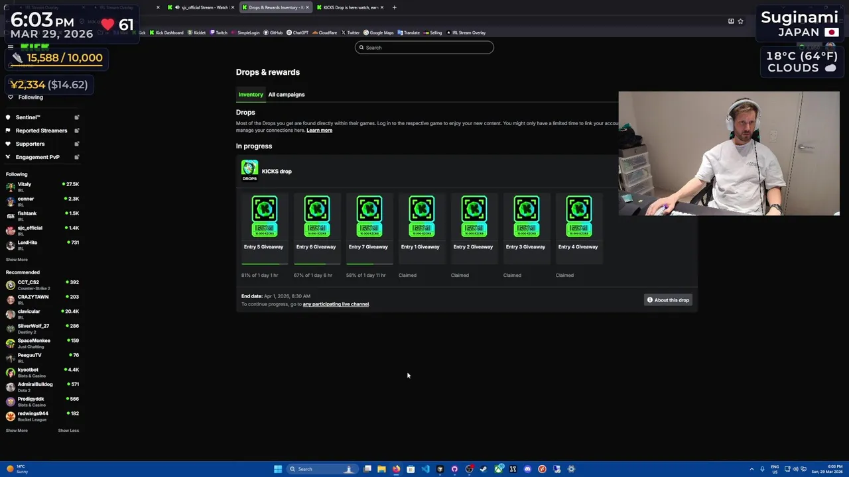Screen dimensions: 849x477
Task: Show More recommended channels
Action: [x=17, y=431]
